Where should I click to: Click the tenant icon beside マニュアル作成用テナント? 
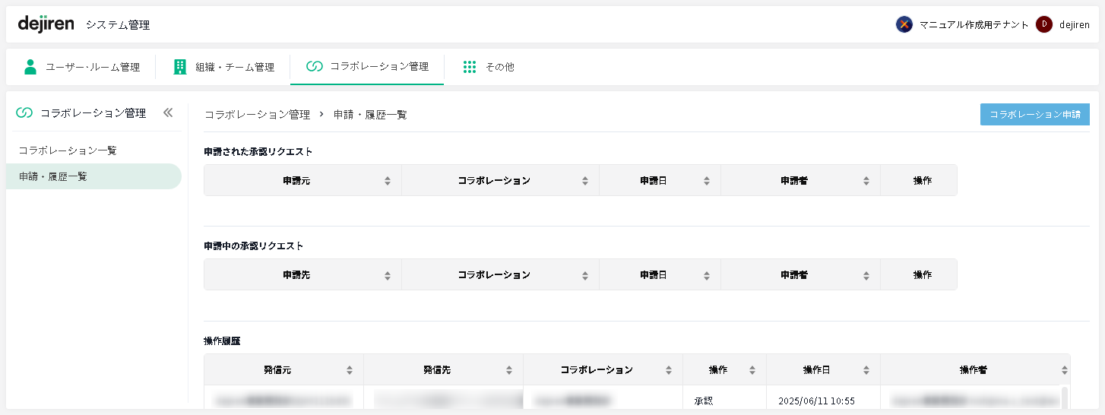tap(904, 24)
